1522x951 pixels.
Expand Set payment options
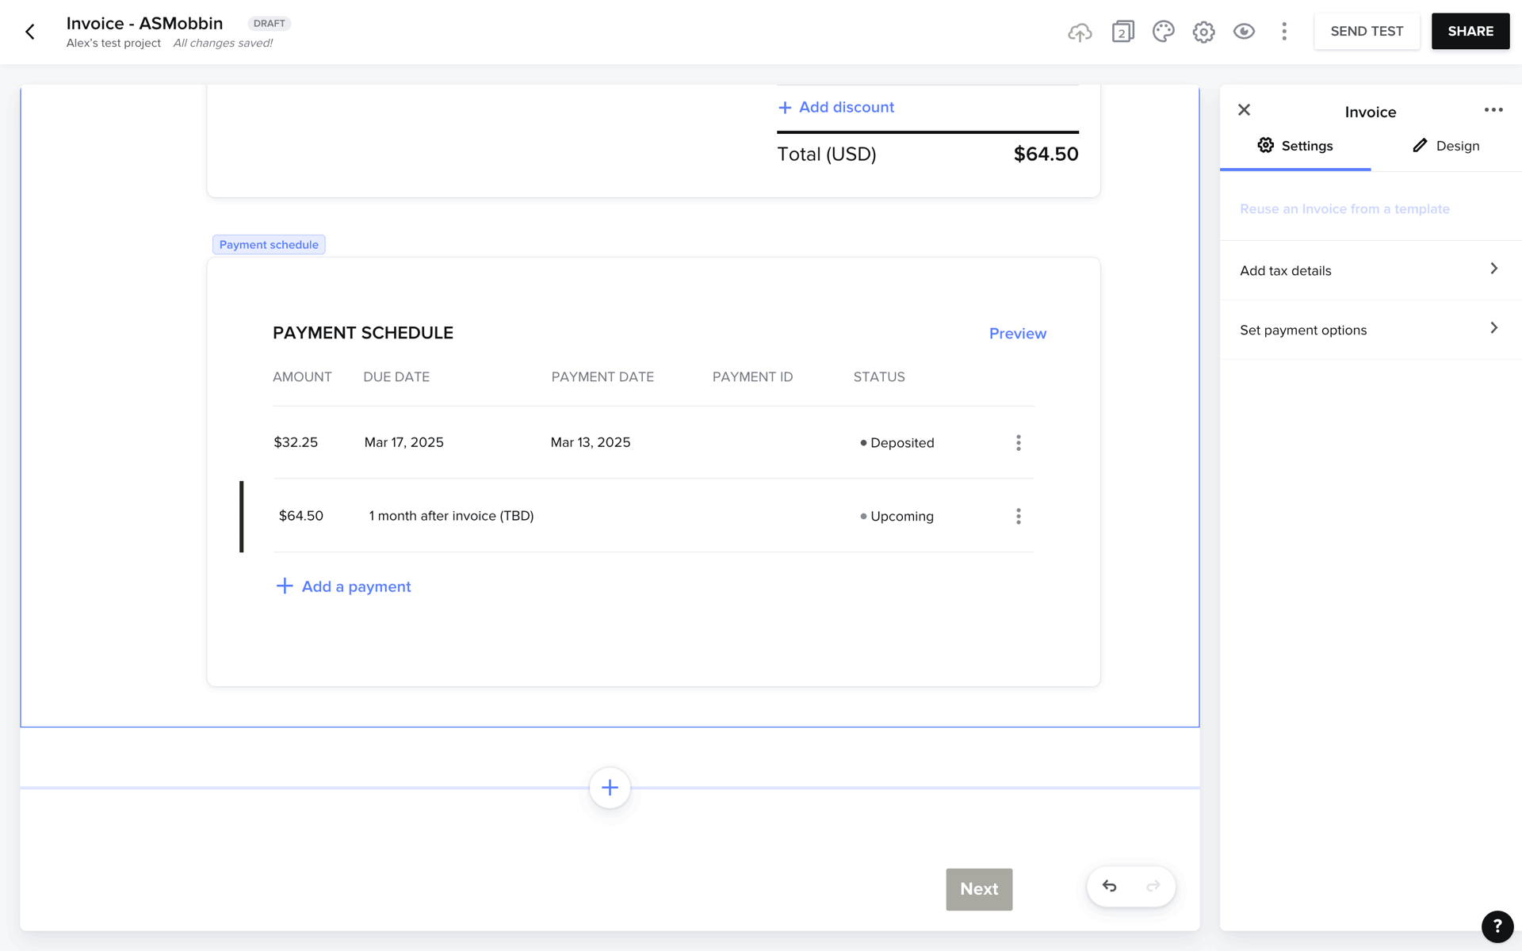pyautogui.click(x=1370, y=330)
